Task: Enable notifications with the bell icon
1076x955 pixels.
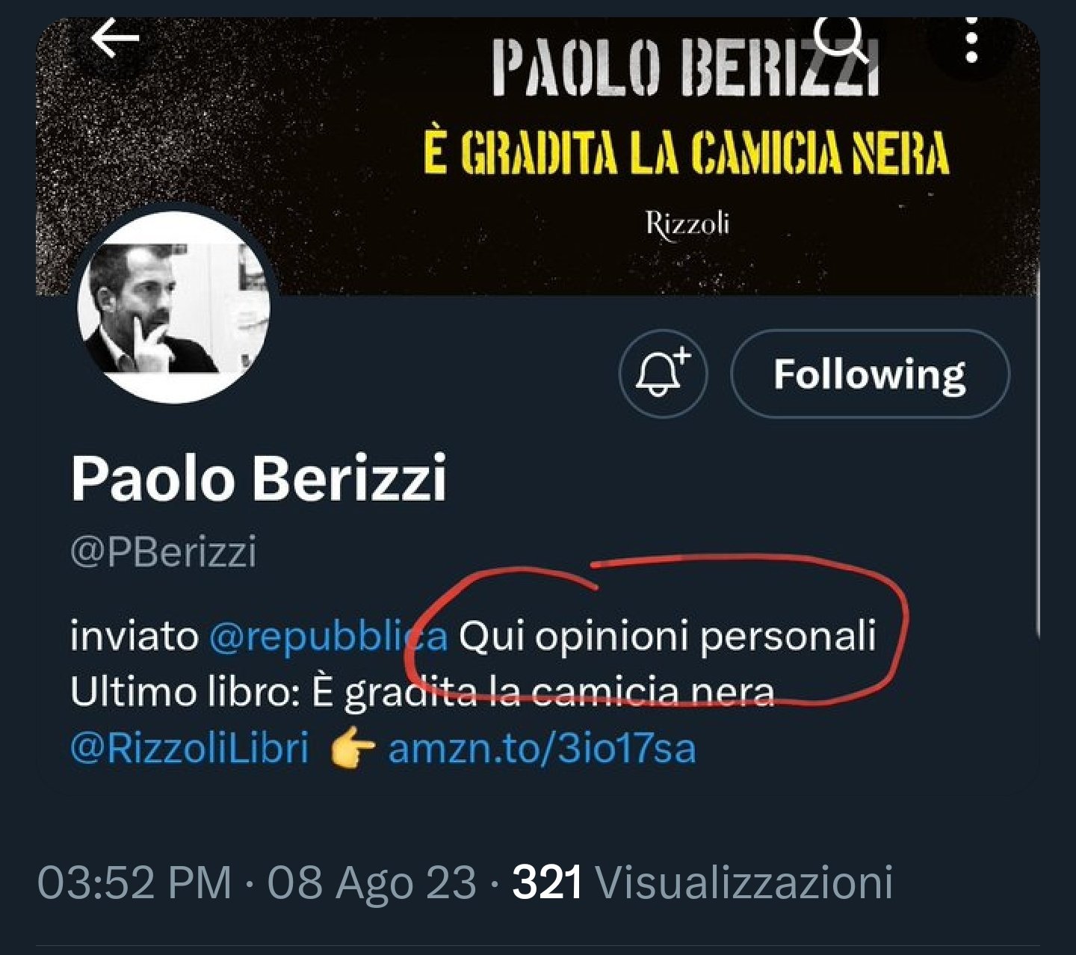Action: click(x=663, y=373)
